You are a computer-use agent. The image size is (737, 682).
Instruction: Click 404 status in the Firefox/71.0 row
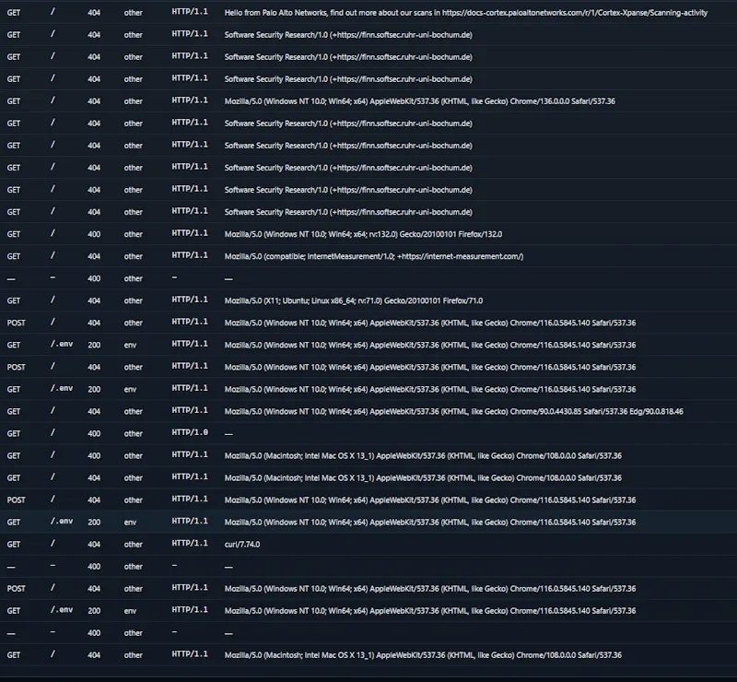point(94,300)
